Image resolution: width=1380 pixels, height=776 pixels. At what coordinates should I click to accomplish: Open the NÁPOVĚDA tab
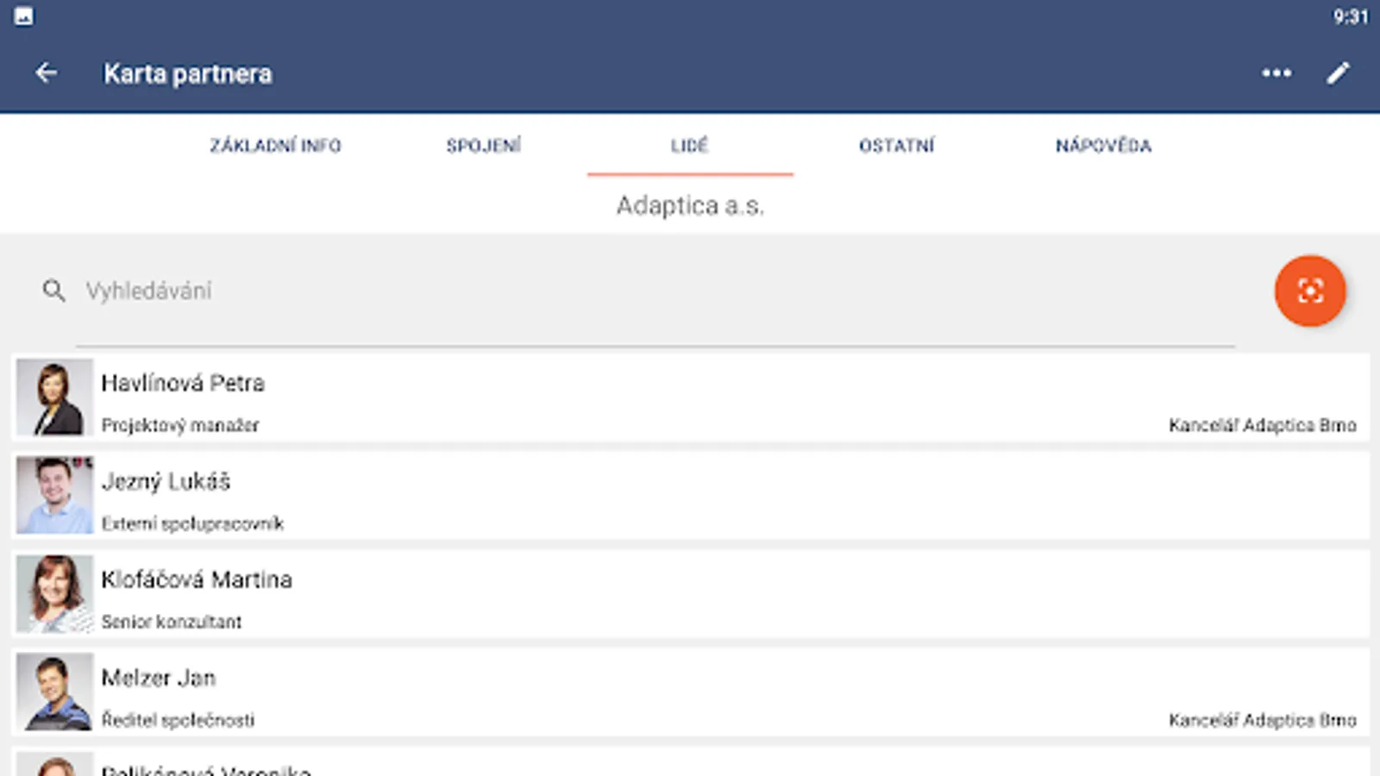coord(1104,146)
